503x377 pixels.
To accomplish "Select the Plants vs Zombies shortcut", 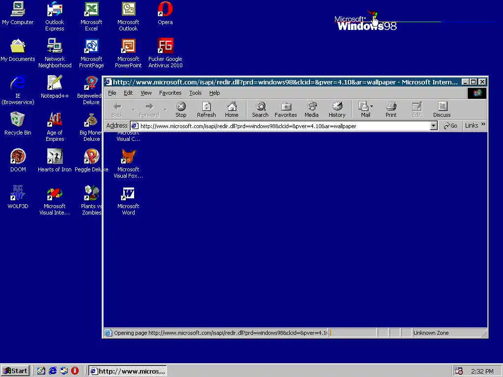I will coord(91,201).
